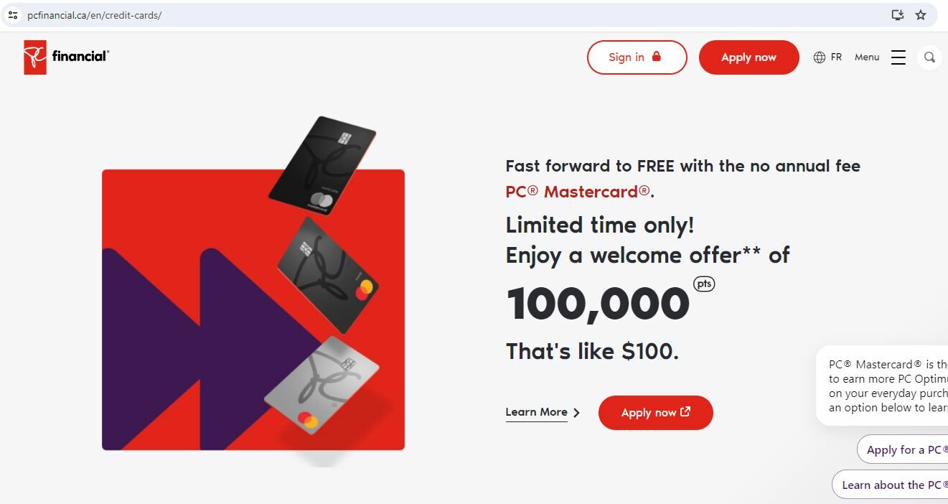Image resolution: width=948 pixels, height=504 pixels.
Task: Click the install-page icon in the address bar
Action: (897, 14)
